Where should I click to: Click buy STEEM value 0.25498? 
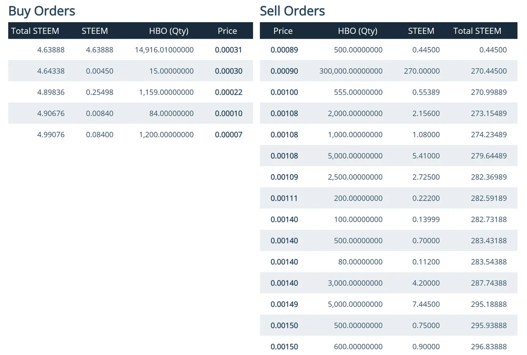click(100, 92)
